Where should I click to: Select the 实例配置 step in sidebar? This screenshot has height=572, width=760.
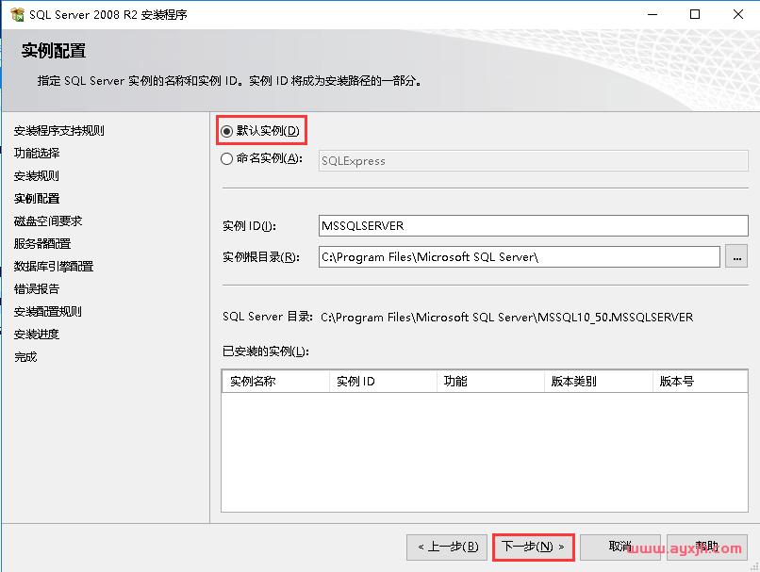click(x=37, y=199)
